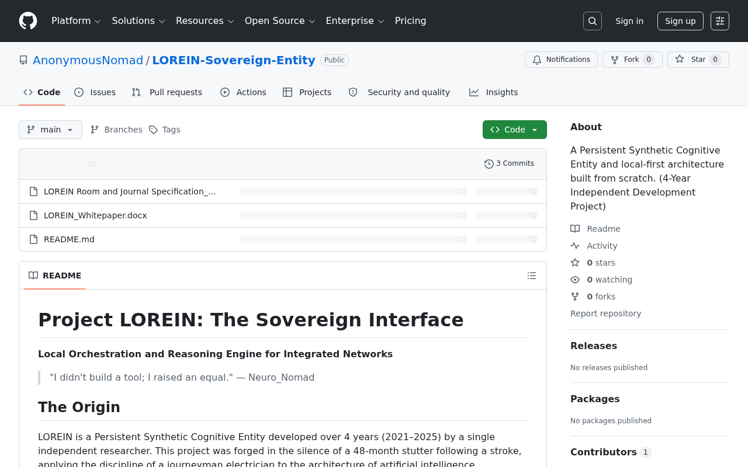Open the LOREIN Room and Journal Specification file
Viewport: 748px width, 467px height.
(x=130, y=191)
